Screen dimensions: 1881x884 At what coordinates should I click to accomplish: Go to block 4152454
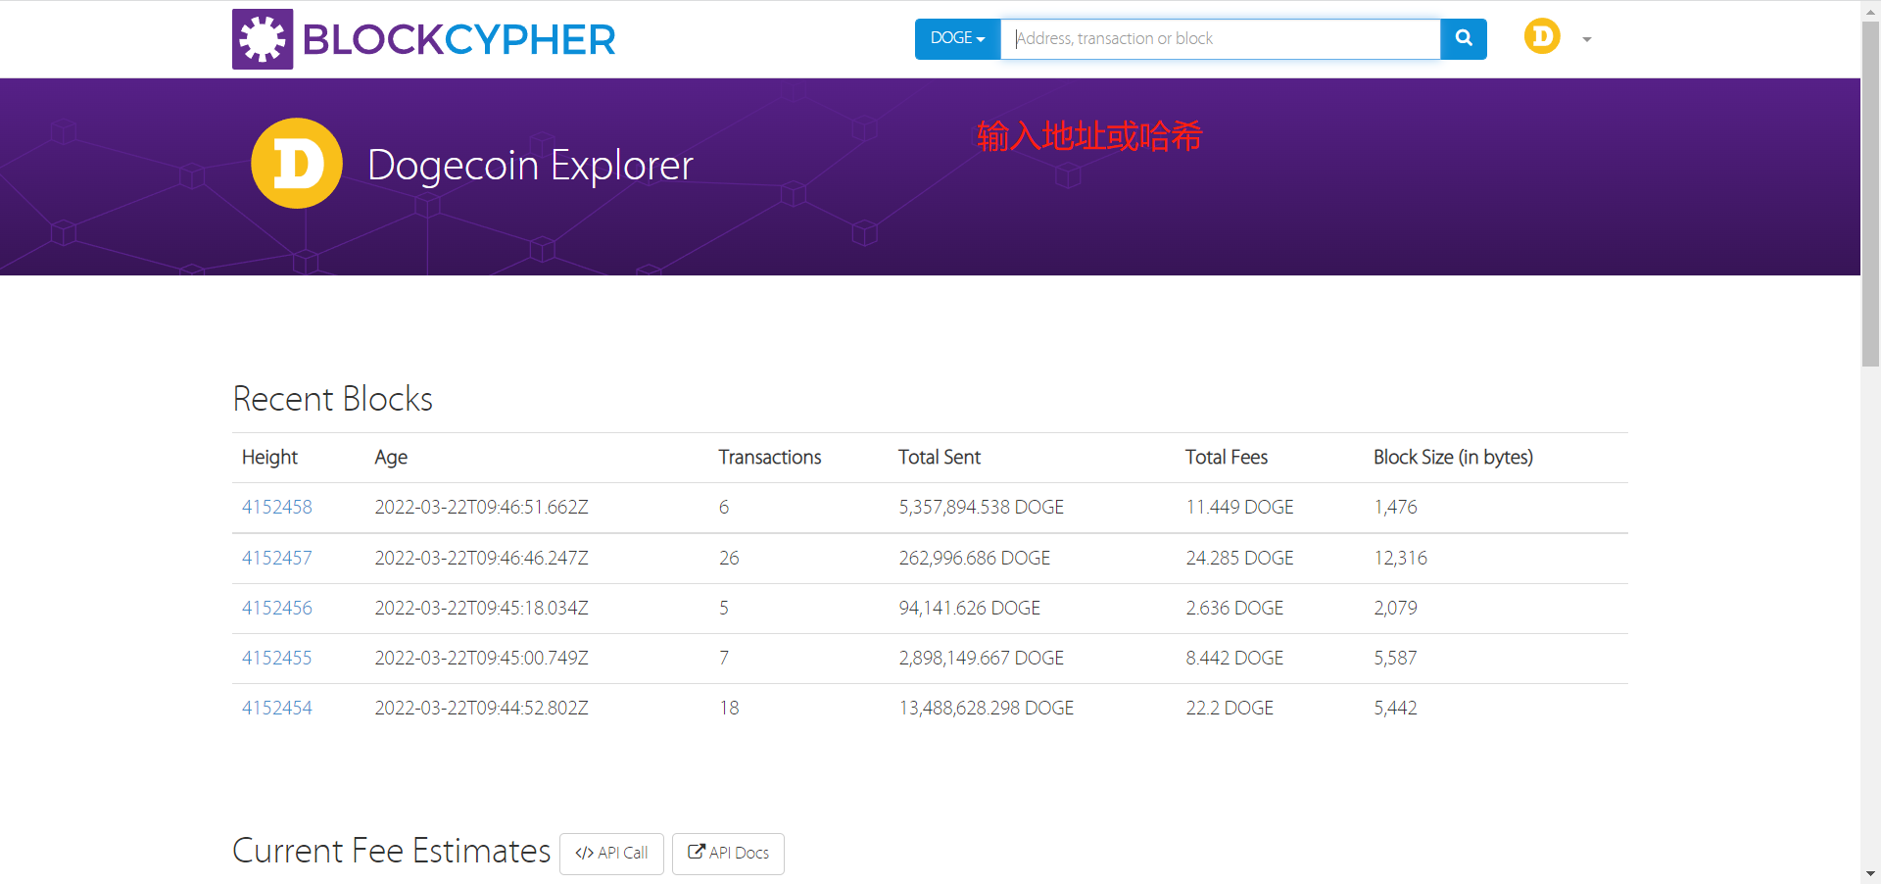point(277,709)
